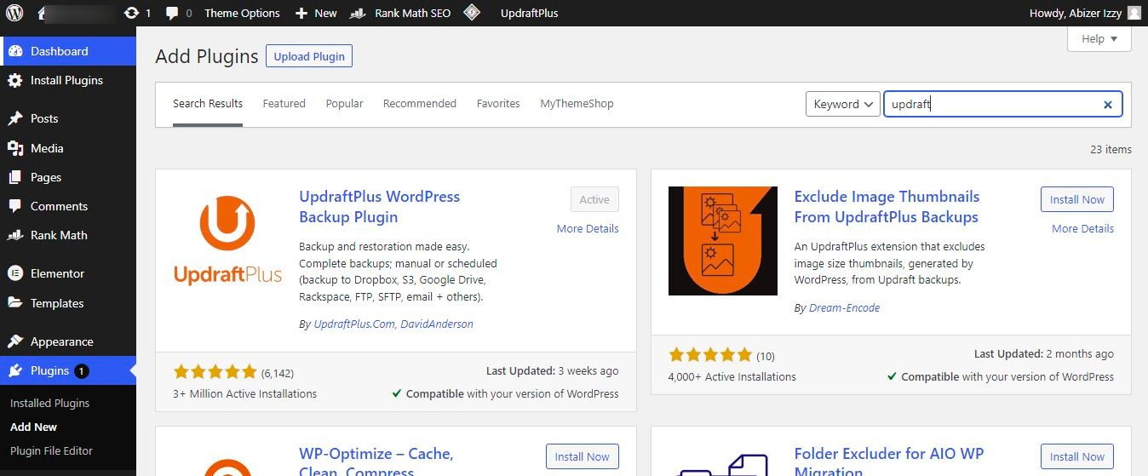This screenshot has height=476, width=1148.
Task: Open Media in the sidebar
Action: pos(68,148)
